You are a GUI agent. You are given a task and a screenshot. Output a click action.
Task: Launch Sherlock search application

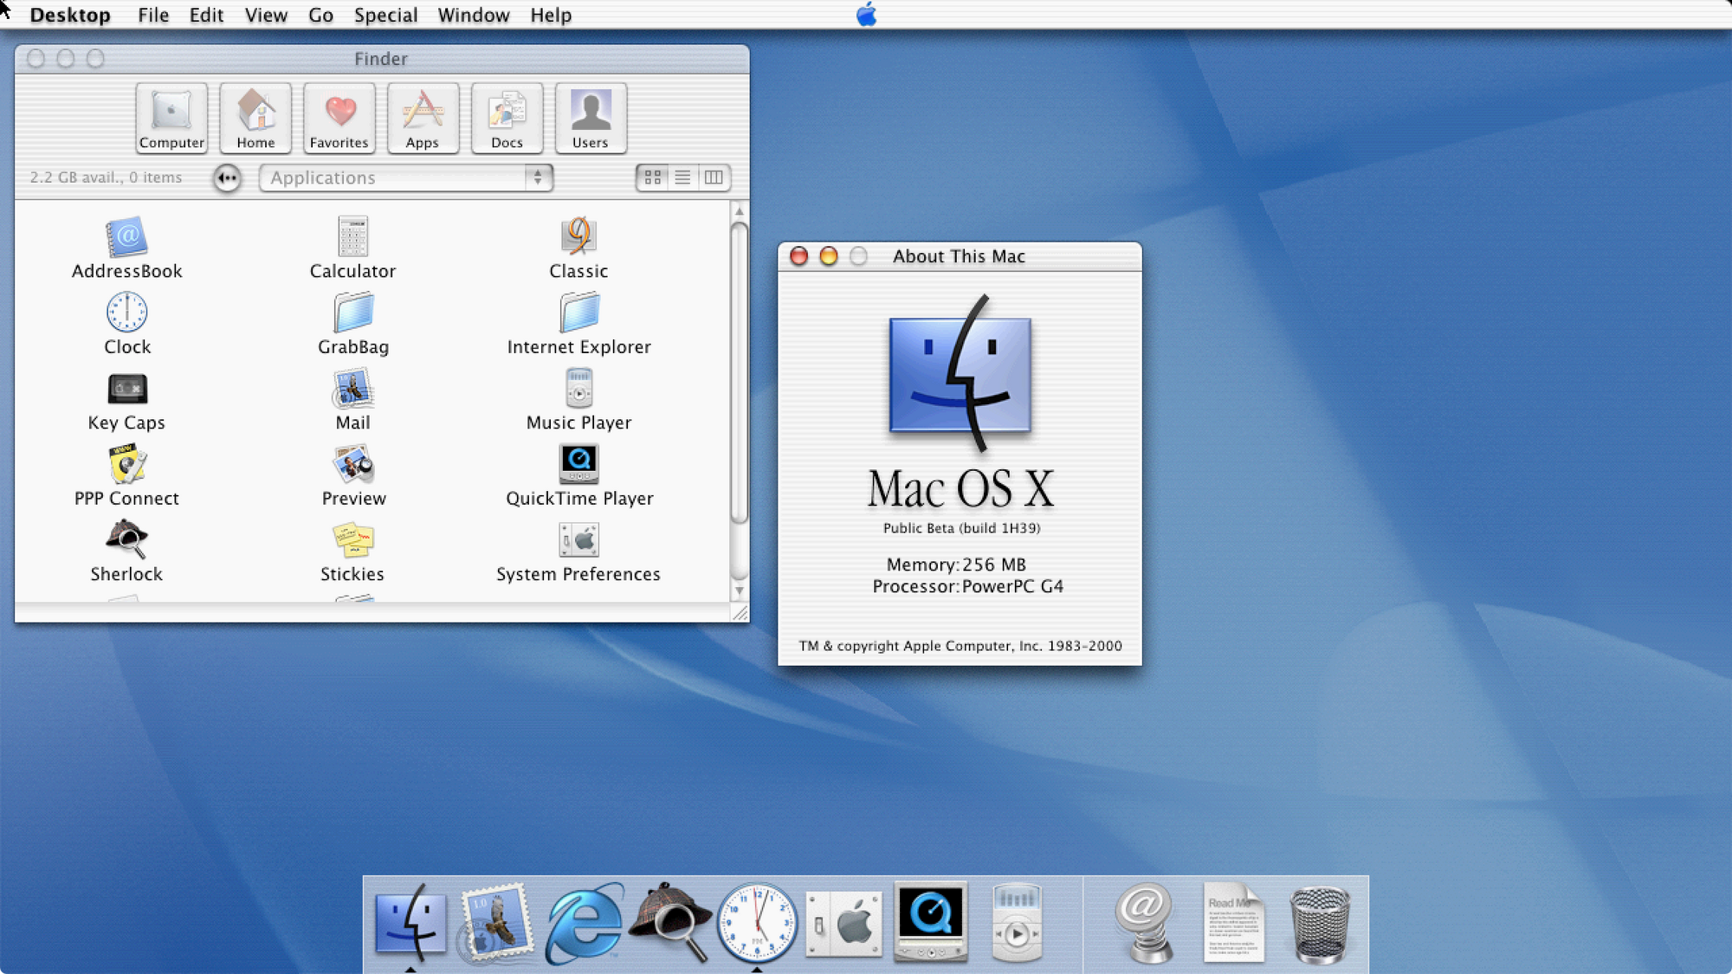pyautogui.click(x=126, y=544)
